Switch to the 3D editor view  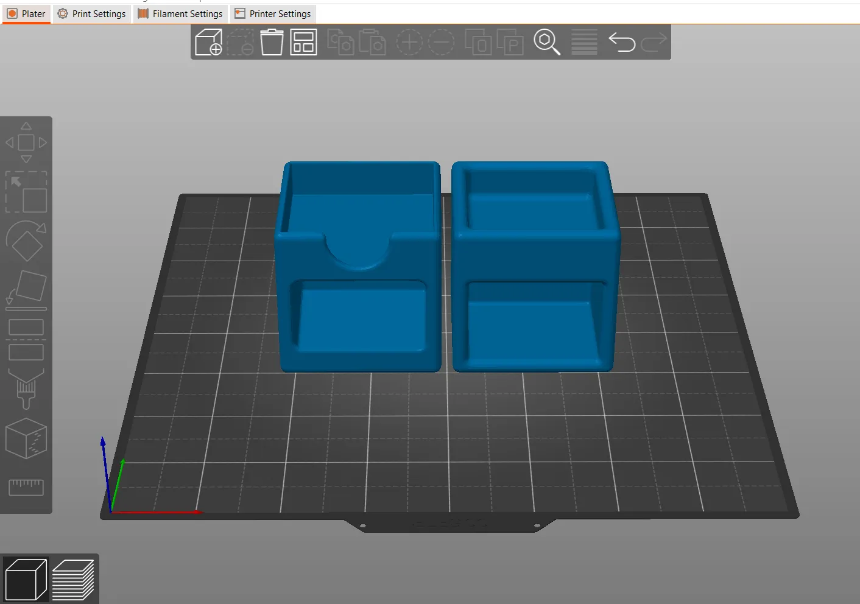pyautogui.click(x=26, y=579)
